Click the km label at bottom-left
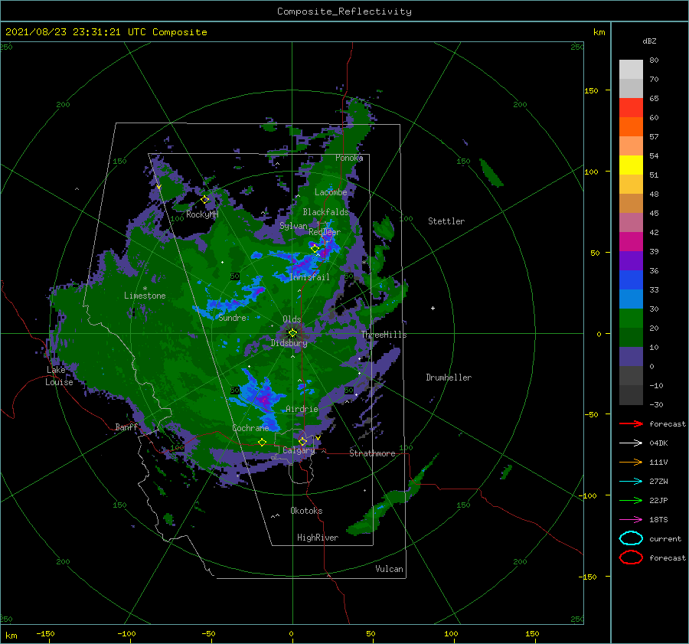Screen dimensions: 689x644 point(11,636)
